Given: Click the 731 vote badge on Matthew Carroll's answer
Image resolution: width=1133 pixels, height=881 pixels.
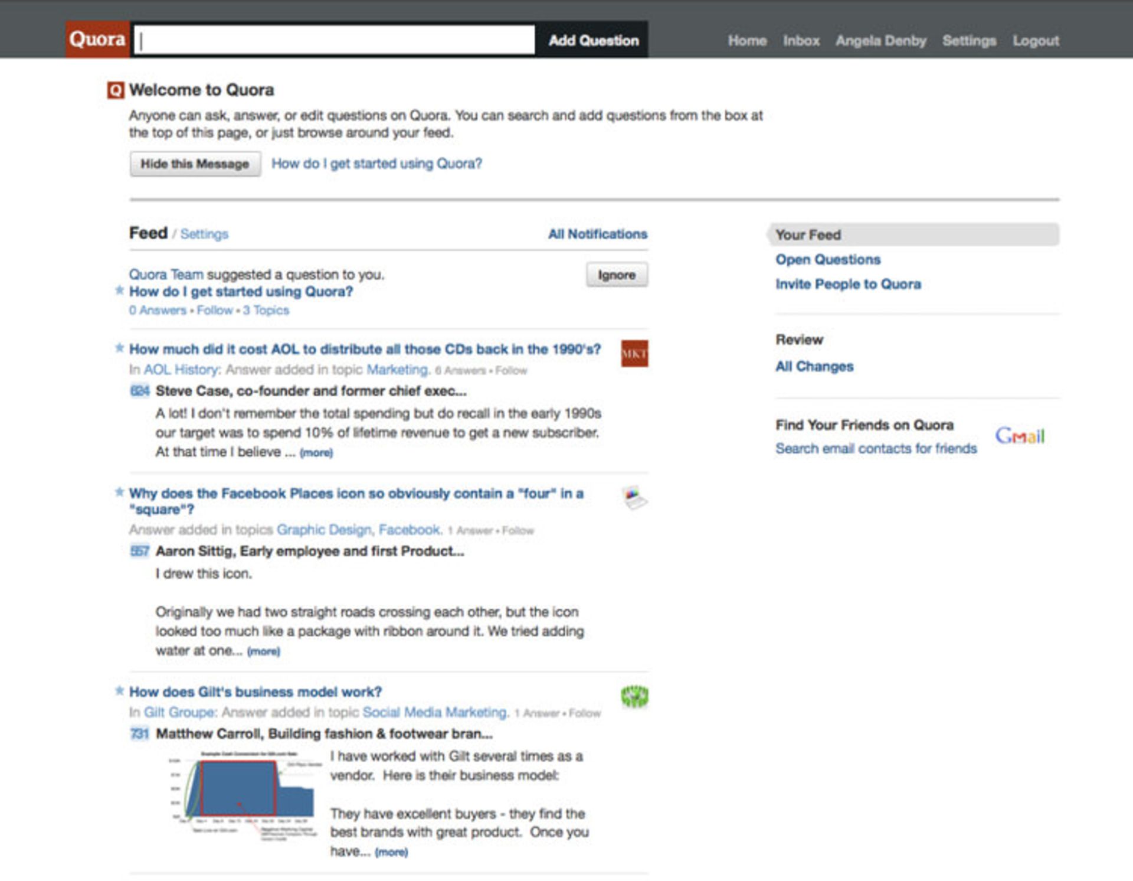Looking at the screenshot, I should point(140,734).
